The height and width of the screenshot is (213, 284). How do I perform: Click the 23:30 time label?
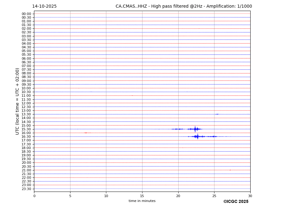[x=26, y=189]
